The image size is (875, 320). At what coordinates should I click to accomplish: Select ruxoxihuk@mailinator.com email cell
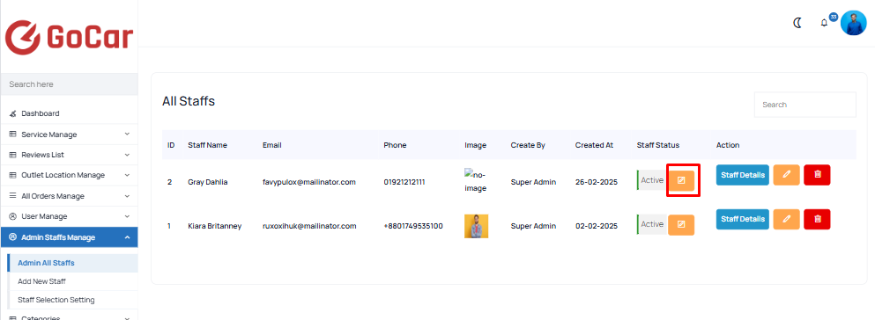click(x=309, y=226)
